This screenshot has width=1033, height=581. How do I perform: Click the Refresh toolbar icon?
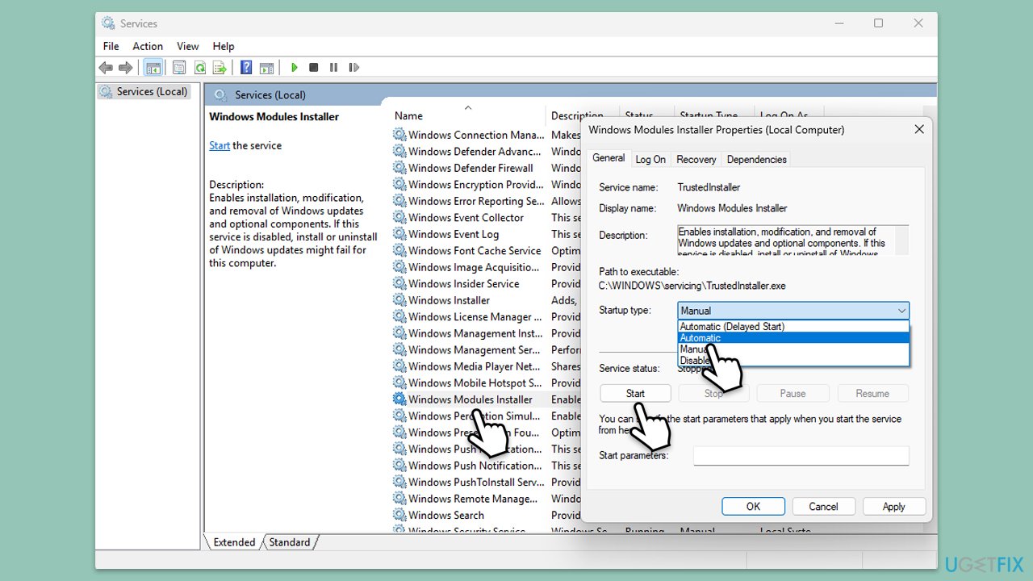[199, 68]
